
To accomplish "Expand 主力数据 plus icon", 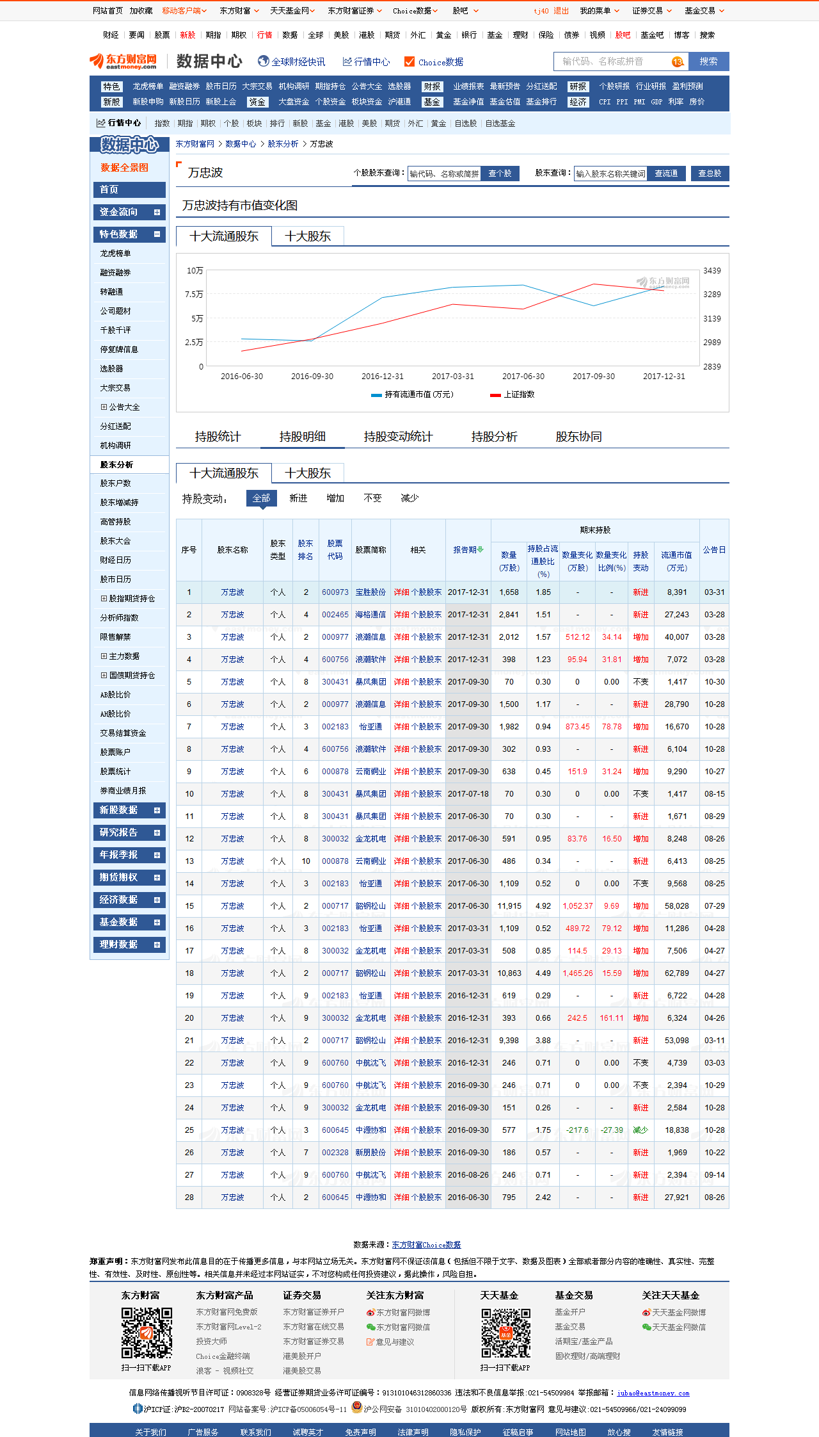I will (x=104, y=656).
